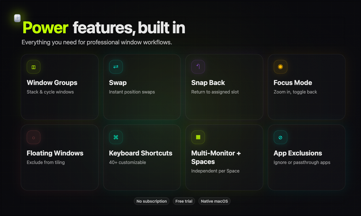The width and height of the screenshot is (361, 216).
Task: Click the App Exclusions prohibition icon
Action: (280, 137)
